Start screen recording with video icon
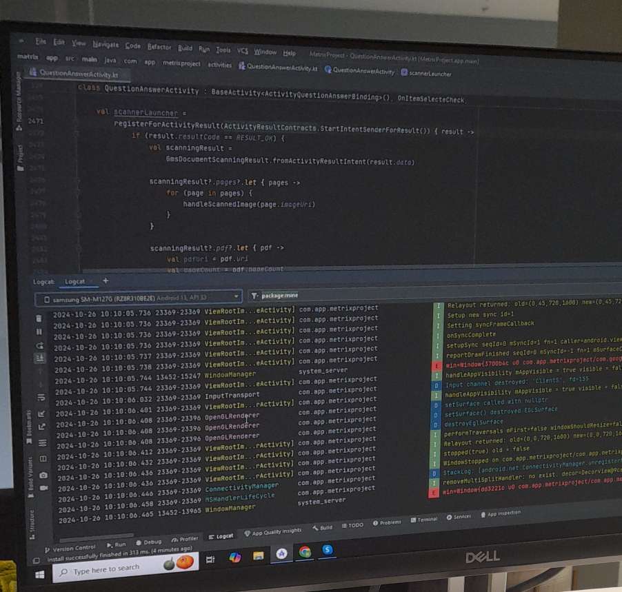The image size is (622, 592). (x=44, y=488)
